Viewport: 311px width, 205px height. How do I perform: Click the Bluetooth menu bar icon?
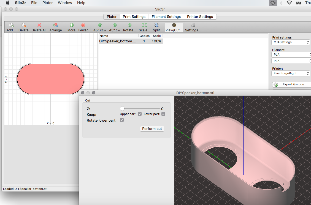point(281,3)
